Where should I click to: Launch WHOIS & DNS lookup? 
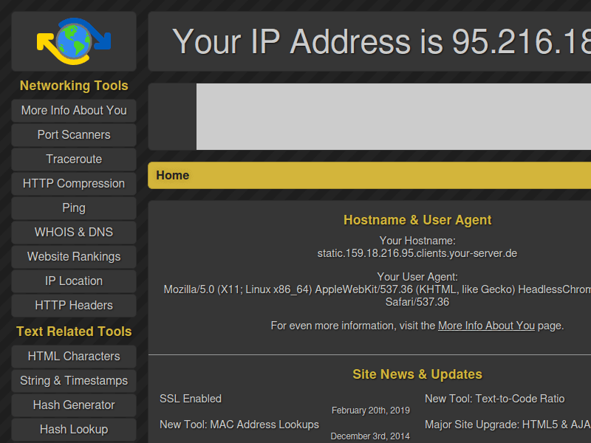[x=74, y=233]
